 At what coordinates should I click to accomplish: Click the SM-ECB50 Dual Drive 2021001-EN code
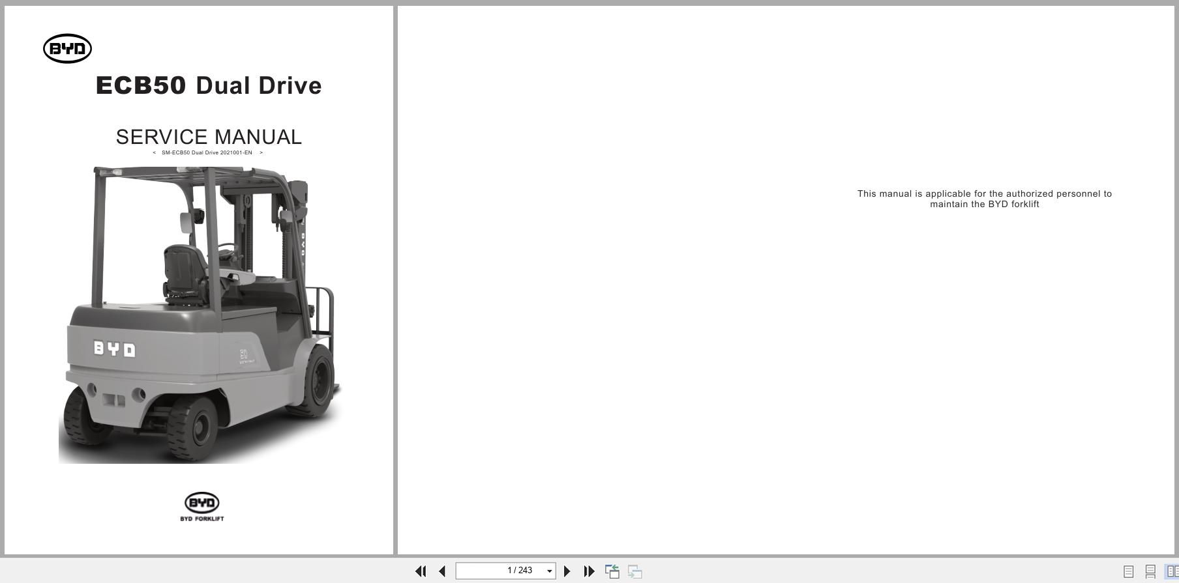(x=207, y=152)
